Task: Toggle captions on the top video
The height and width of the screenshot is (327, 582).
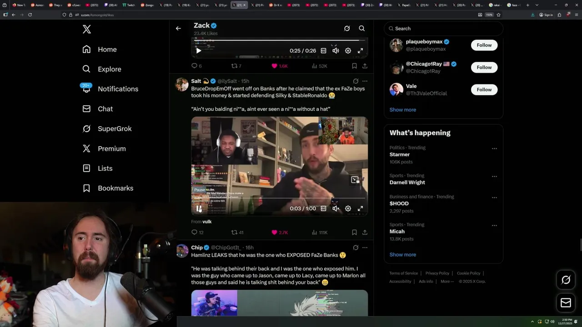Action: (323, 51)
